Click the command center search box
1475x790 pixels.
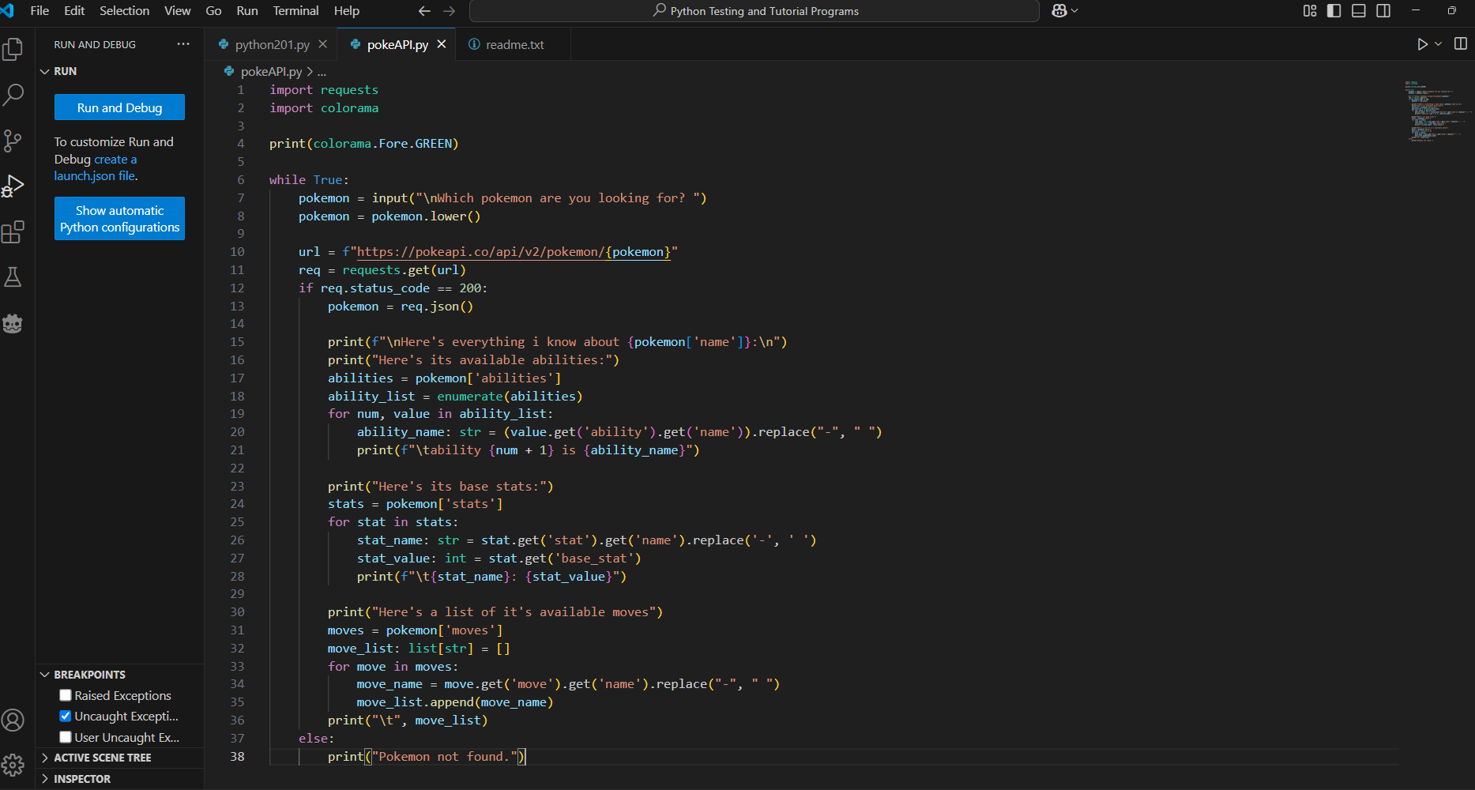point(754,11)
